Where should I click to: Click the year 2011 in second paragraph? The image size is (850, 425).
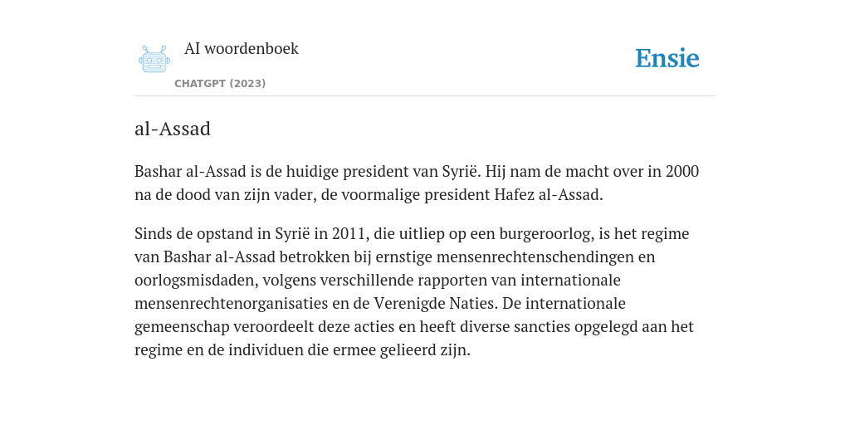[x=350, y=233]
